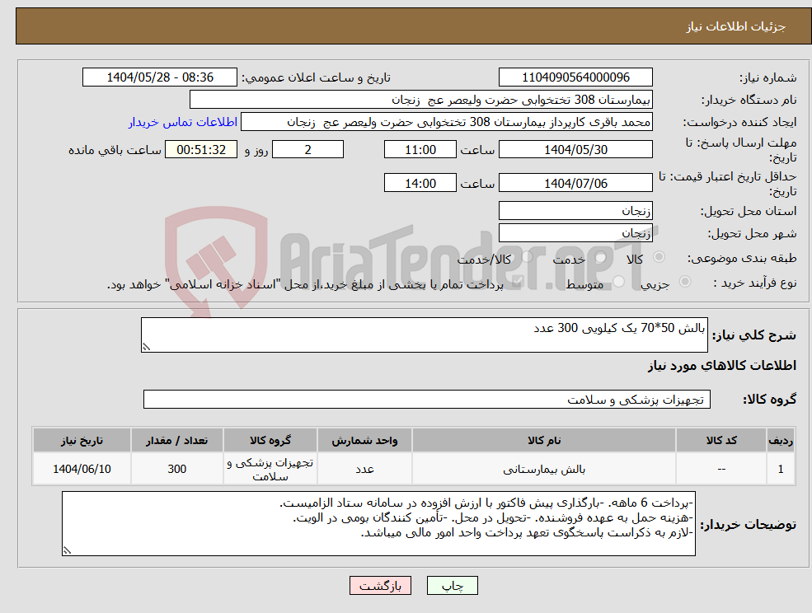Click the بازگشت back button
This screenshot has width=812, height=613.
point(380,586)
